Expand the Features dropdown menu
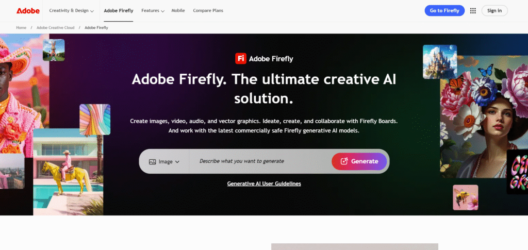 coord(153,10)
